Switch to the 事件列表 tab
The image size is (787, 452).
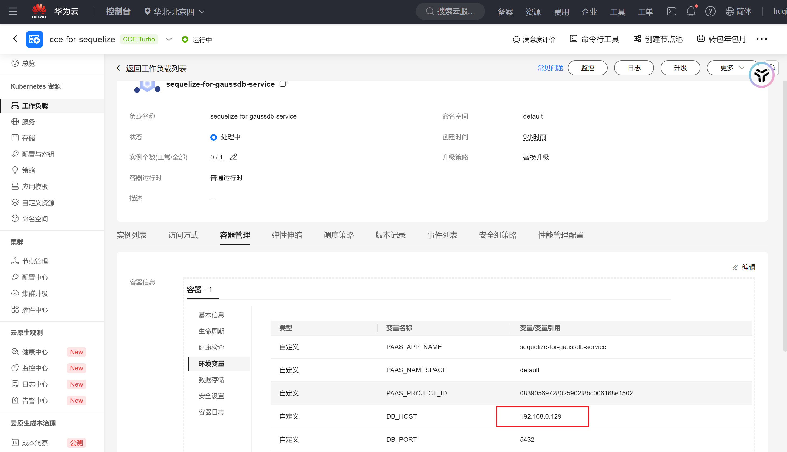[x=442, y=235]
